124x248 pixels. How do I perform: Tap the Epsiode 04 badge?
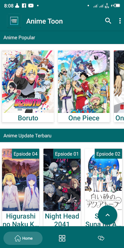click(x=26, y=154)
